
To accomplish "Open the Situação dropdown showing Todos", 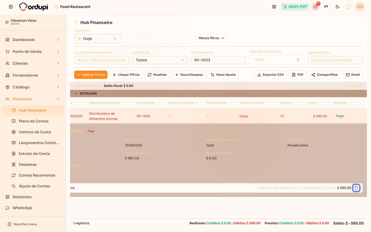I will (x=160, y=60).
